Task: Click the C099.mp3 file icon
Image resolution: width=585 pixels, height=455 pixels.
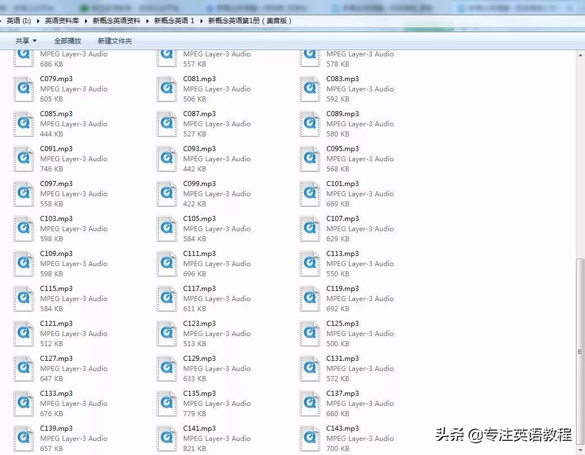Action: click(166, 194)
